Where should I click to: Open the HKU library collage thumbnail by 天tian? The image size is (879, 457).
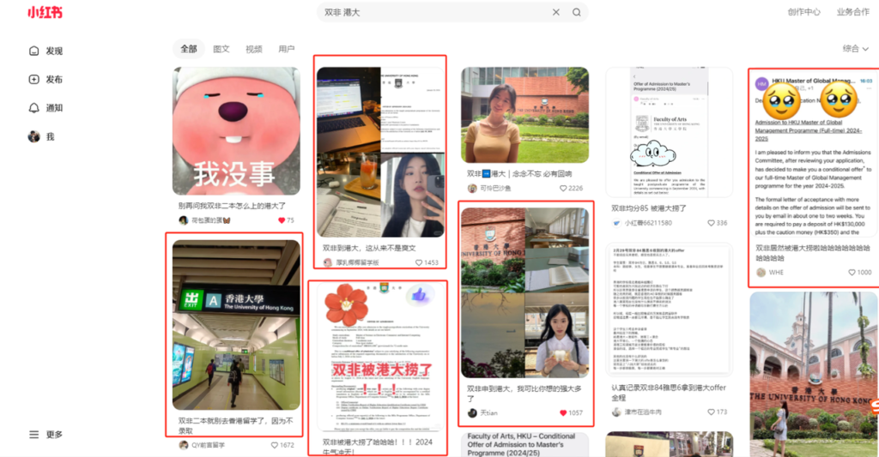point(524,293)
